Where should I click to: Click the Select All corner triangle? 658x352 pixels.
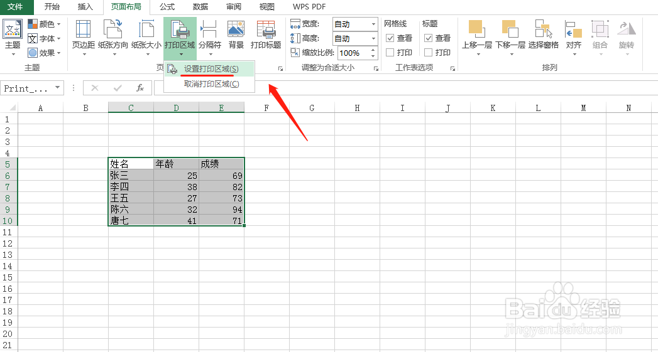coord(12,108)
